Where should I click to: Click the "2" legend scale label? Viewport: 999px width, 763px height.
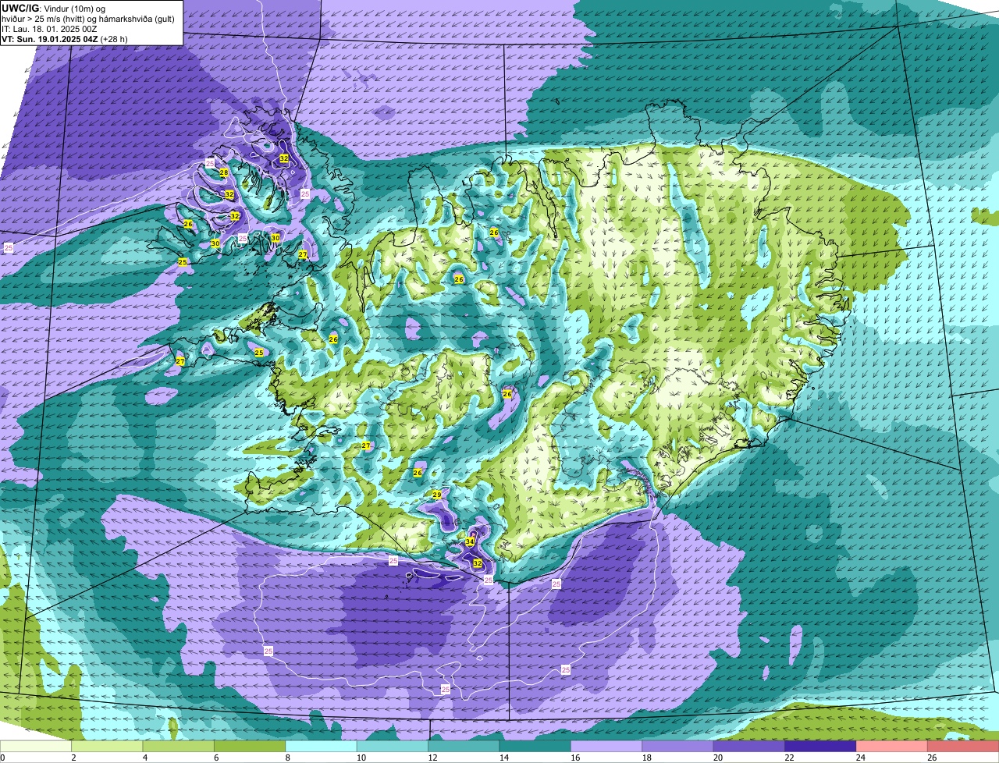pyautogui.click(x=73, y=758)
